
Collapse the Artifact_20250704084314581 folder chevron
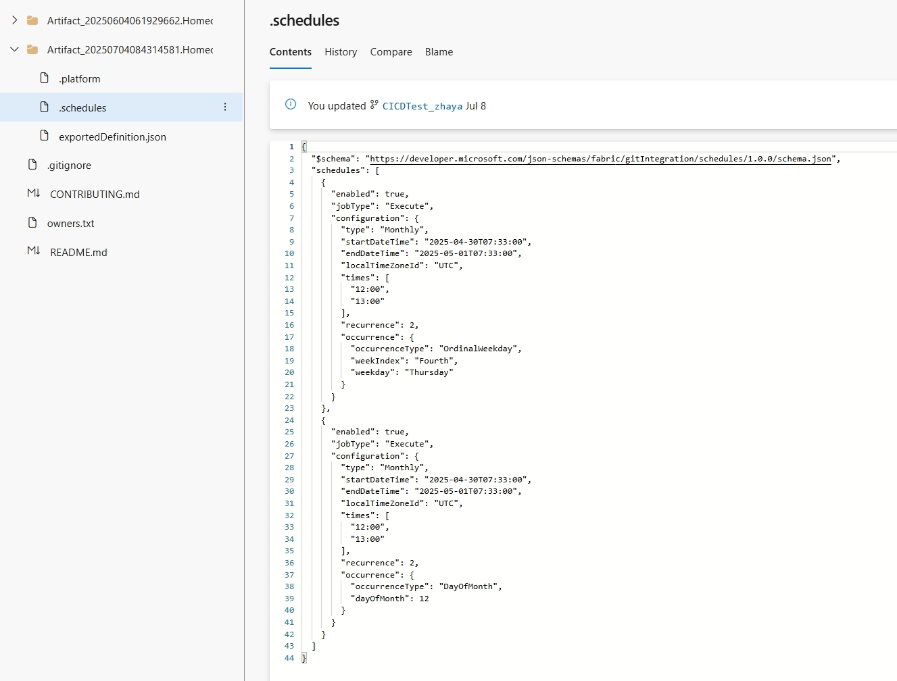[14, 49]
